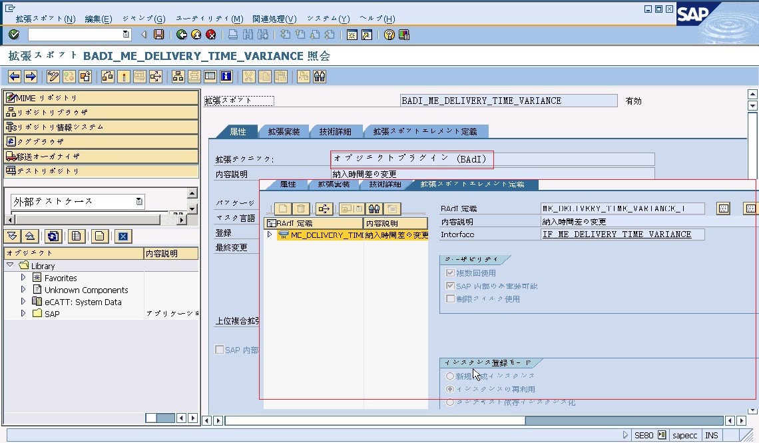Select the インスタンスの再利用 radio button
The width and height of the screenshot is (759, 443).
tap(450, 389)
